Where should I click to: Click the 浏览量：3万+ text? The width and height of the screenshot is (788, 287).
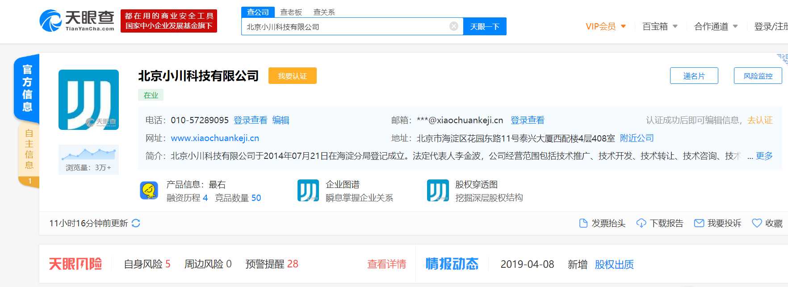point(88,167)
